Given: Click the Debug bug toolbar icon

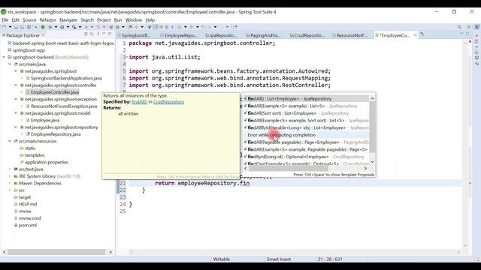Looking at the screenshot, I should pos(50,27).
